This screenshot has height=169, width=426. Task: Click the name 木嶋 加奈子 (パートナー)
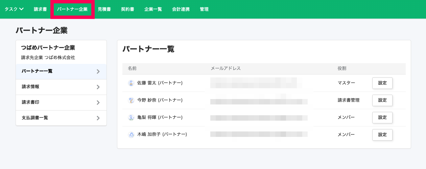click(x=162, y=135)
